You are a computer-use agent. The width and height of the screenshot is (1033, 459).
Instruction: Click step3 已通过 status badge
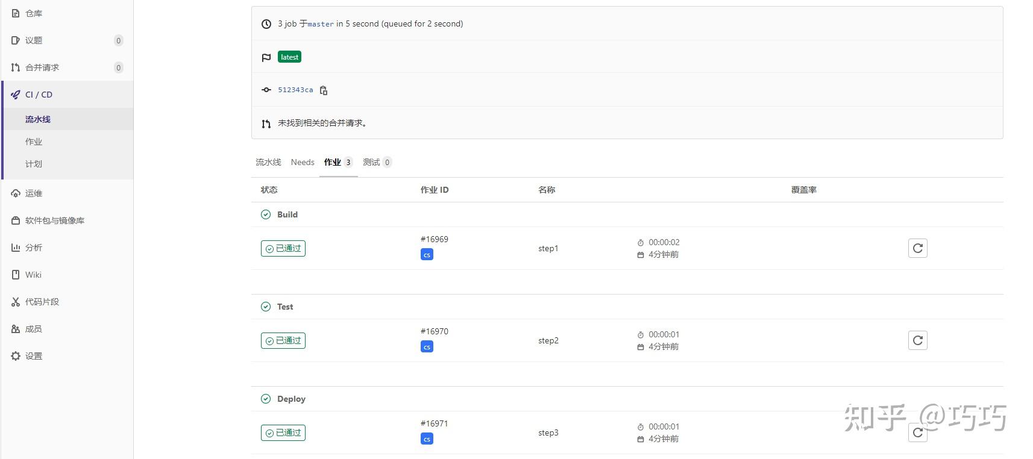[x=283, y=432]
